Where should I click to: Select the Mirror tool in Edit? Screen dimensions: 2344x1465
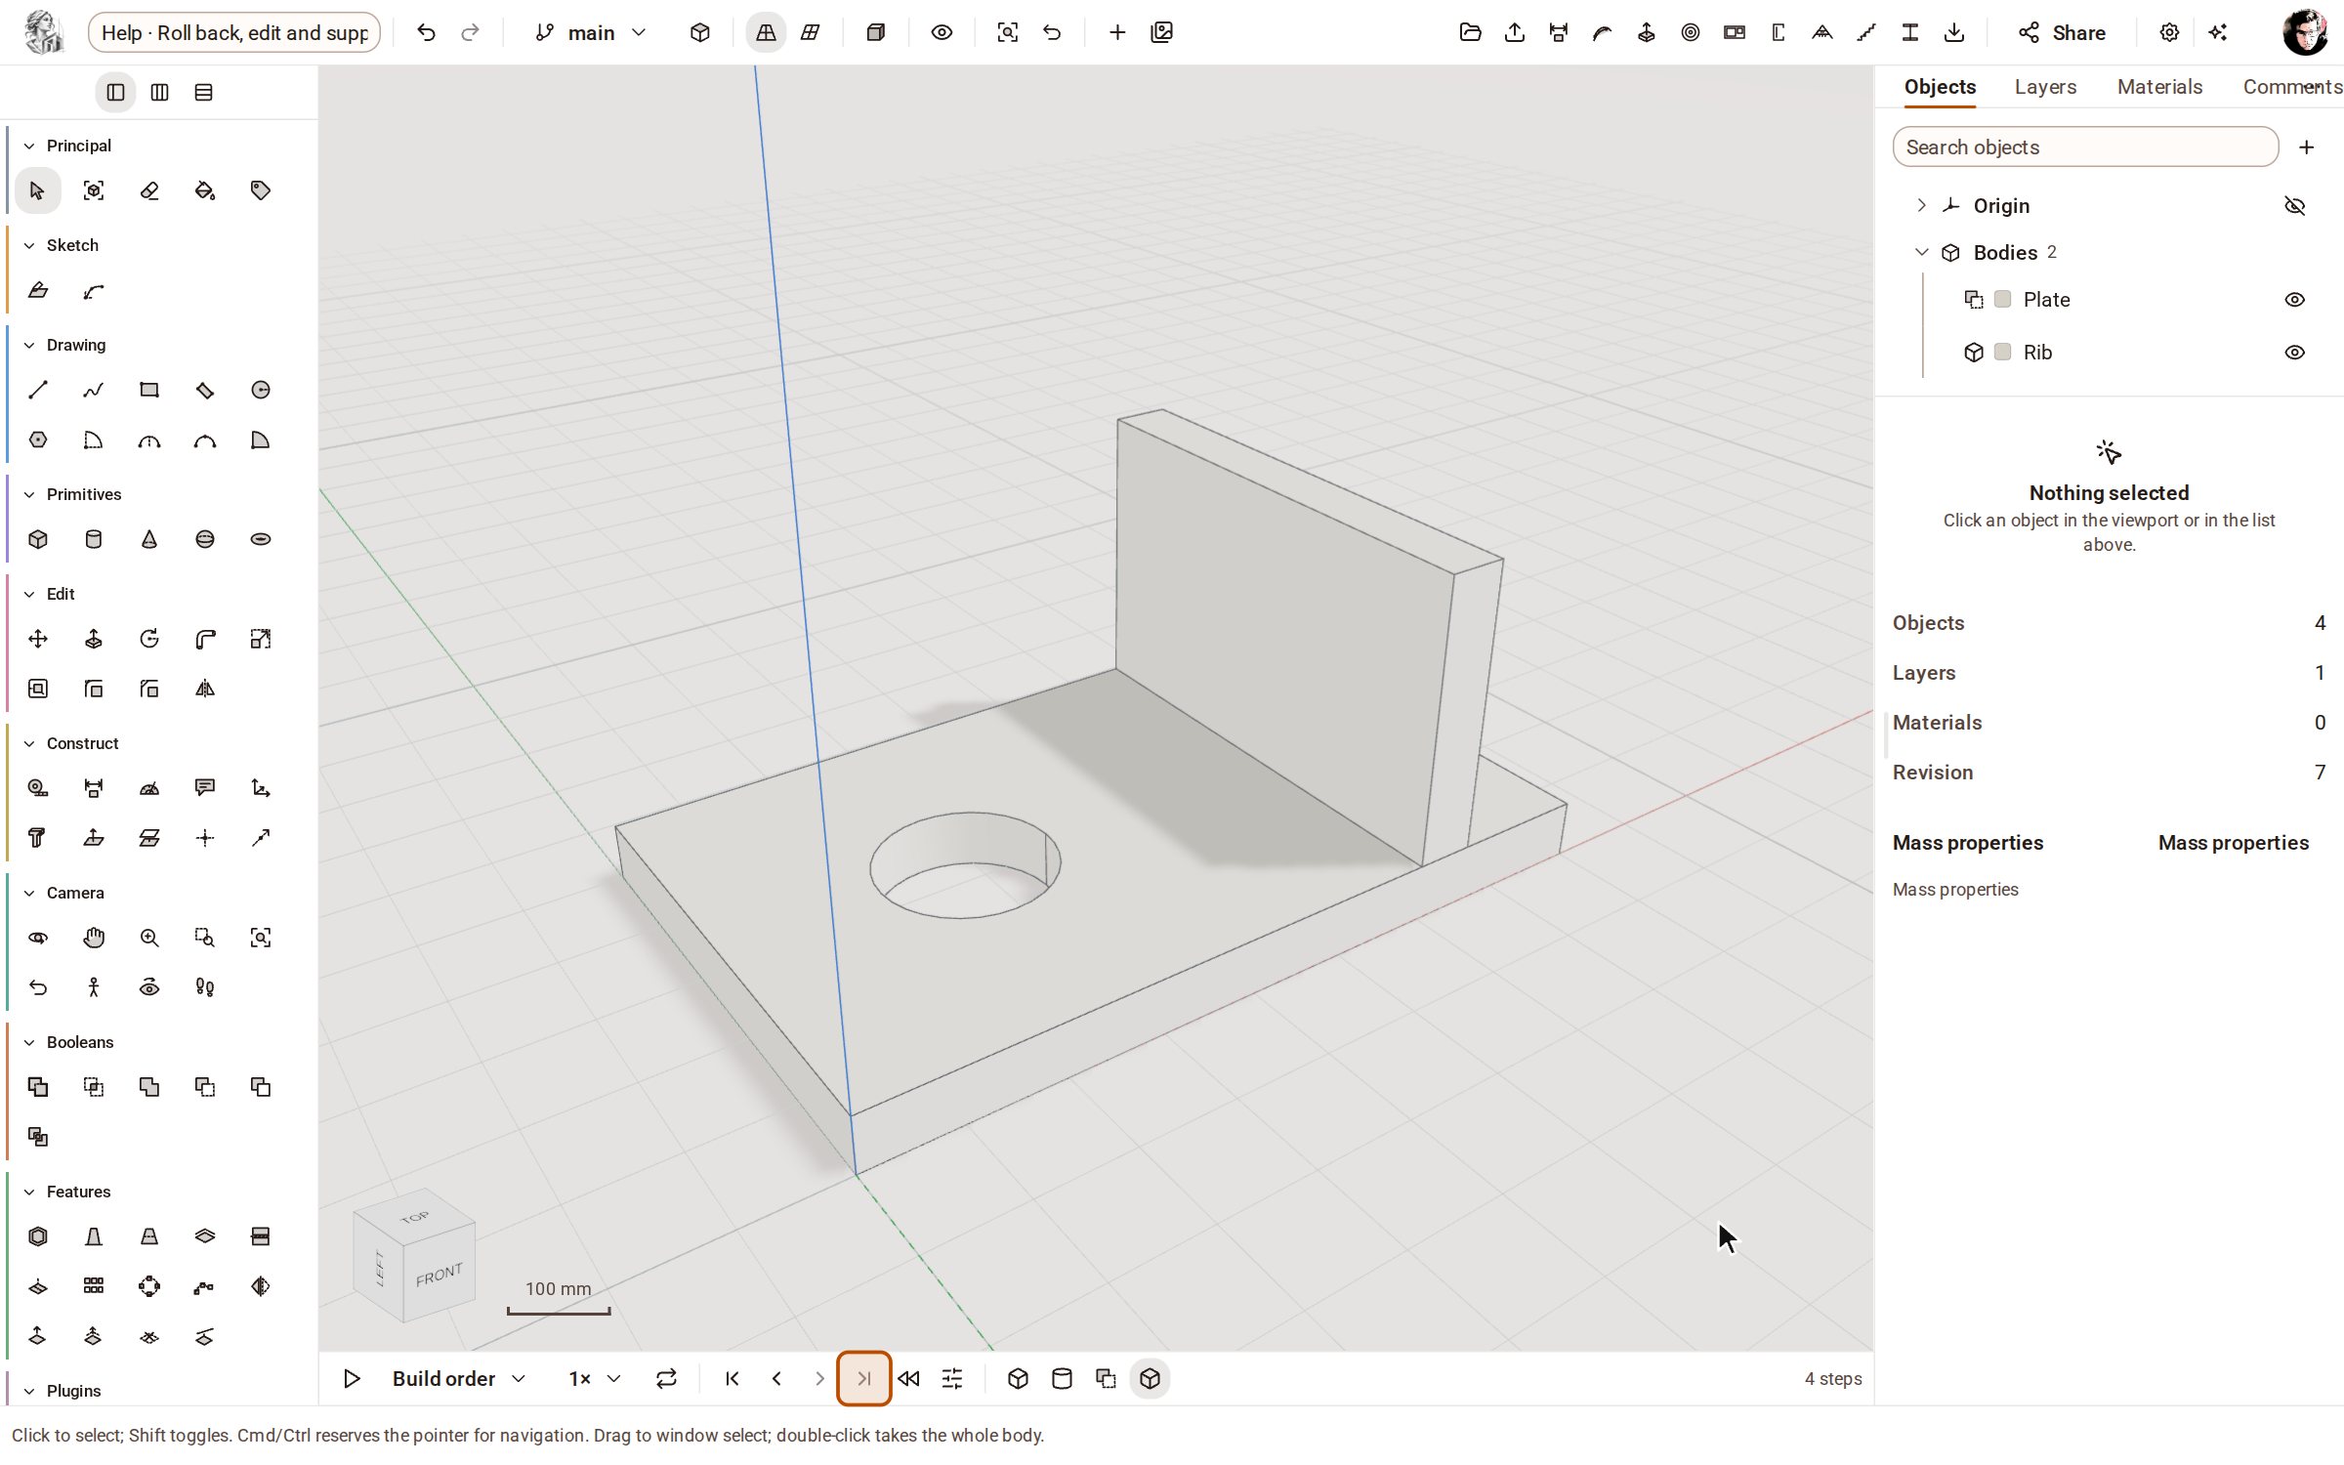(x=205, y=689)
